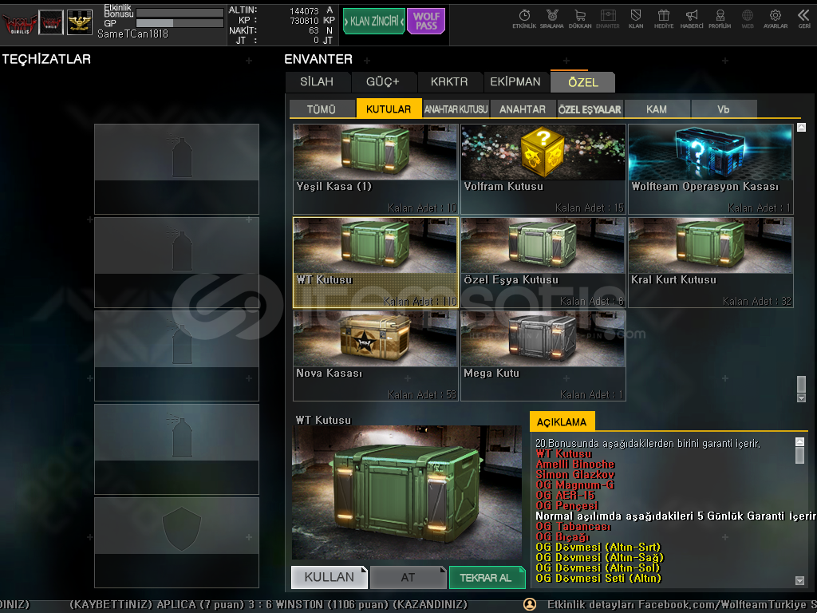Viewport: 817px width, 613px height.
Task: Select the ÖZEL tab
Action: point(583,82)
